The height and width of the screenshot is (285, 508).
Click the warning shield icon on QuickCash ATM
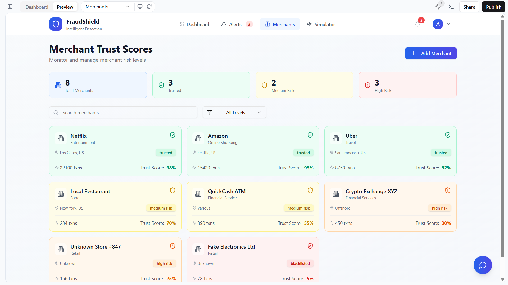point(310,190)
